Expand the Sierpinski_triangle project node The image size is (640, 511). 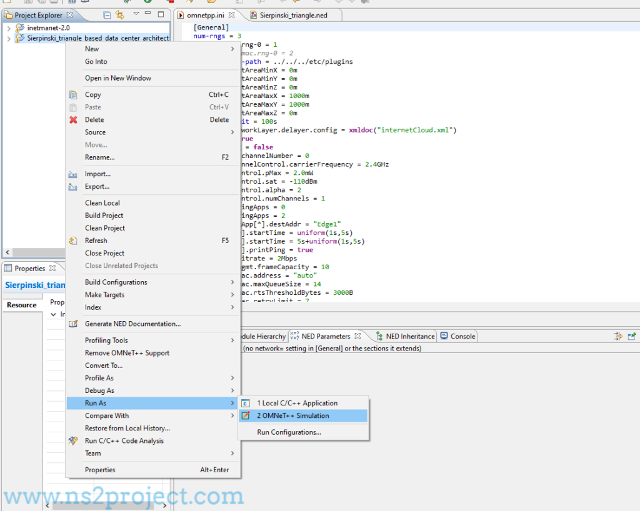click(x=9, y=39)
